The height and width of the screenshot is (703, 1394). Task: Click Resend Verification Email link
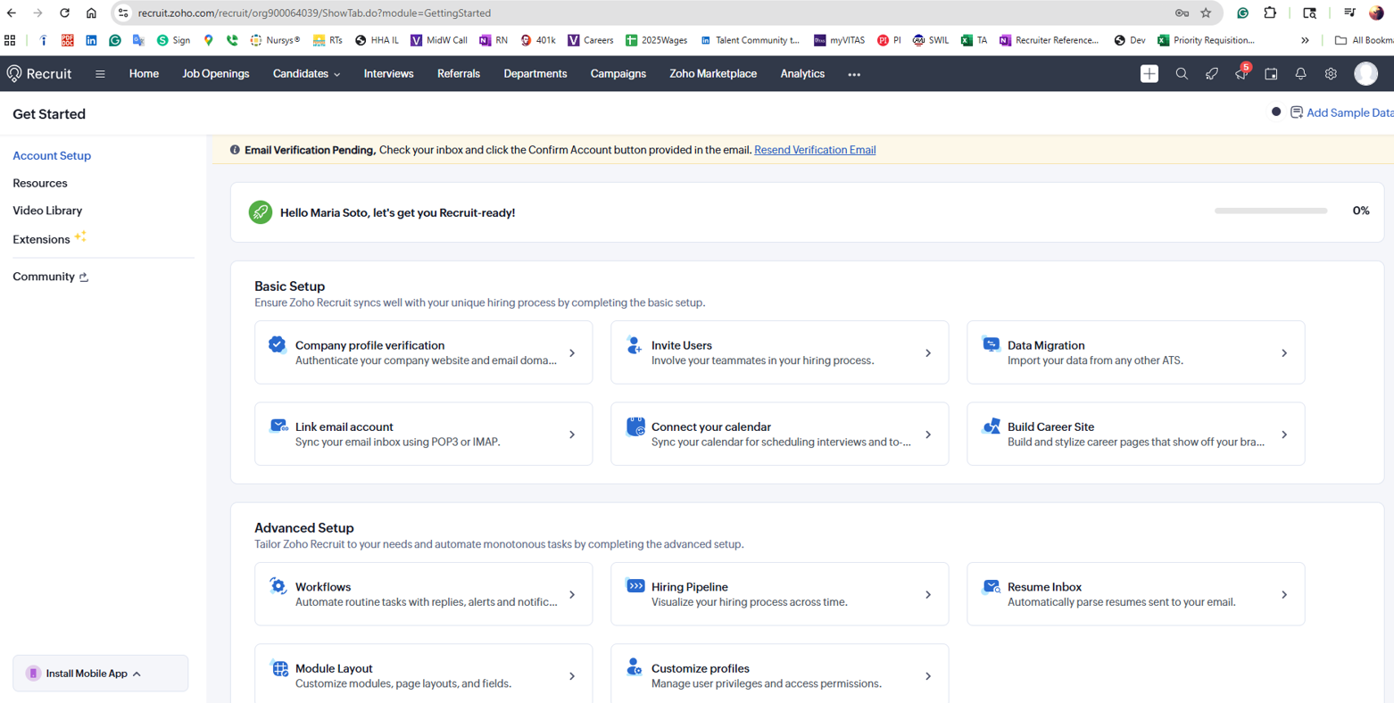pos(815,150)
